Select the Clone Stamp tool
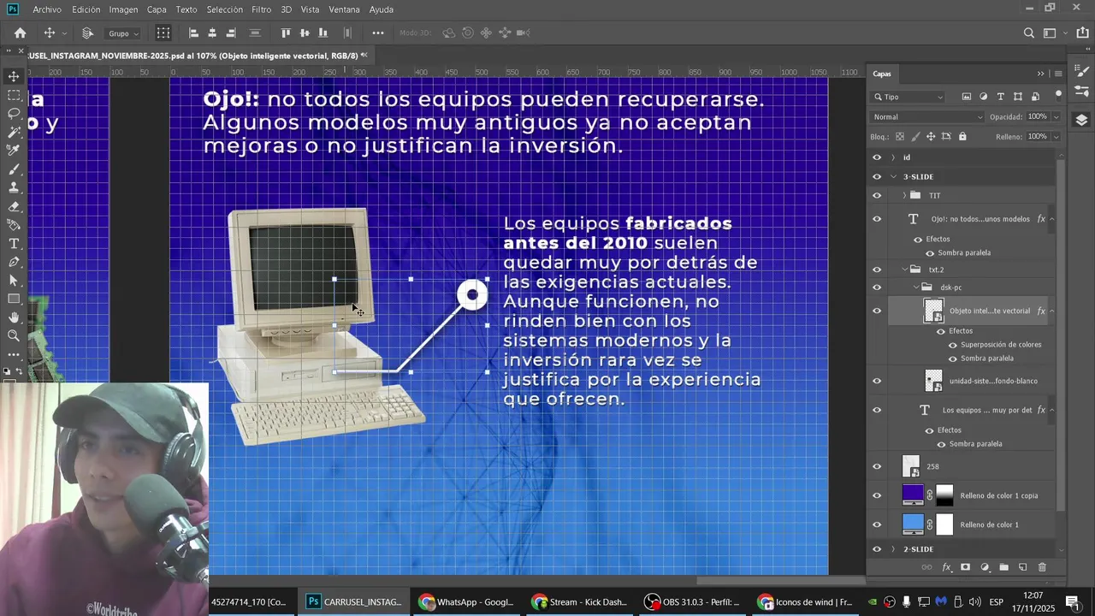Image resolution: width=1095 pixels, height=616 pixels. pyautogui.click(x=14, y=187)
